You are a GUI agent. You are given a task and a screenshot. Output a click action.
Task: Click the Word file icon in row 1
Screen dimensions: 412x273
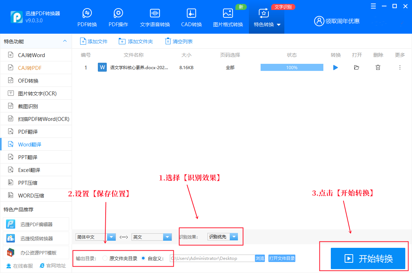pos(102,67)
